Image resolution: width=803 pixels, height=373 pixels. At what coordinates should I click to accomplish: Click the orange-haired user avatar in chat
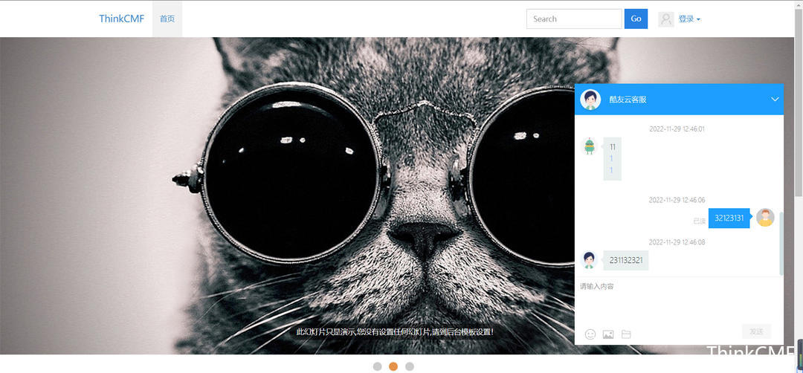(x=765, y=218)
